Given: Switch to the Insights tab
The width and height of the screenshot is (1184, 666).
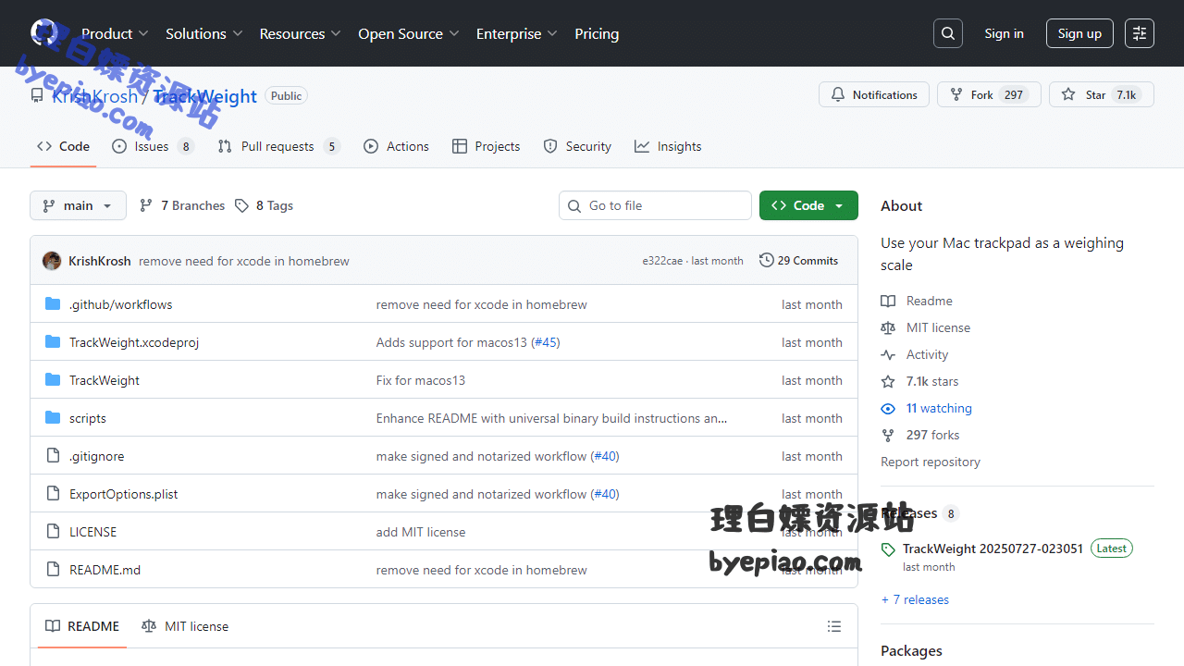Looking at the screenshot, I should click(668, 146).
